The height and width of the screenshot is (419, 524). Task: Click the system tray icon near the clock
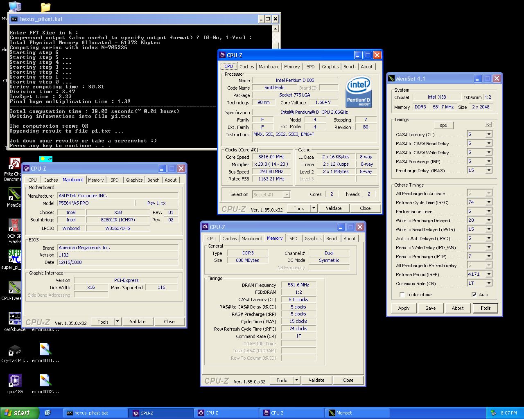click(493, 413)
